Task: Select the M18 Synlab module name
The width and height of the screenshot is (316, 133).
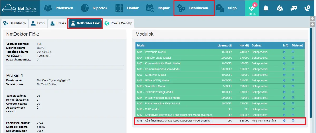Action: [x=174, y=120]
